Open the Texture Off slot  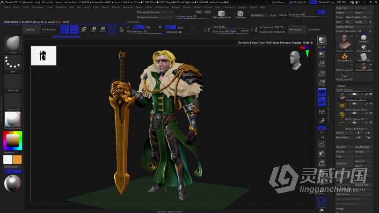13,102
